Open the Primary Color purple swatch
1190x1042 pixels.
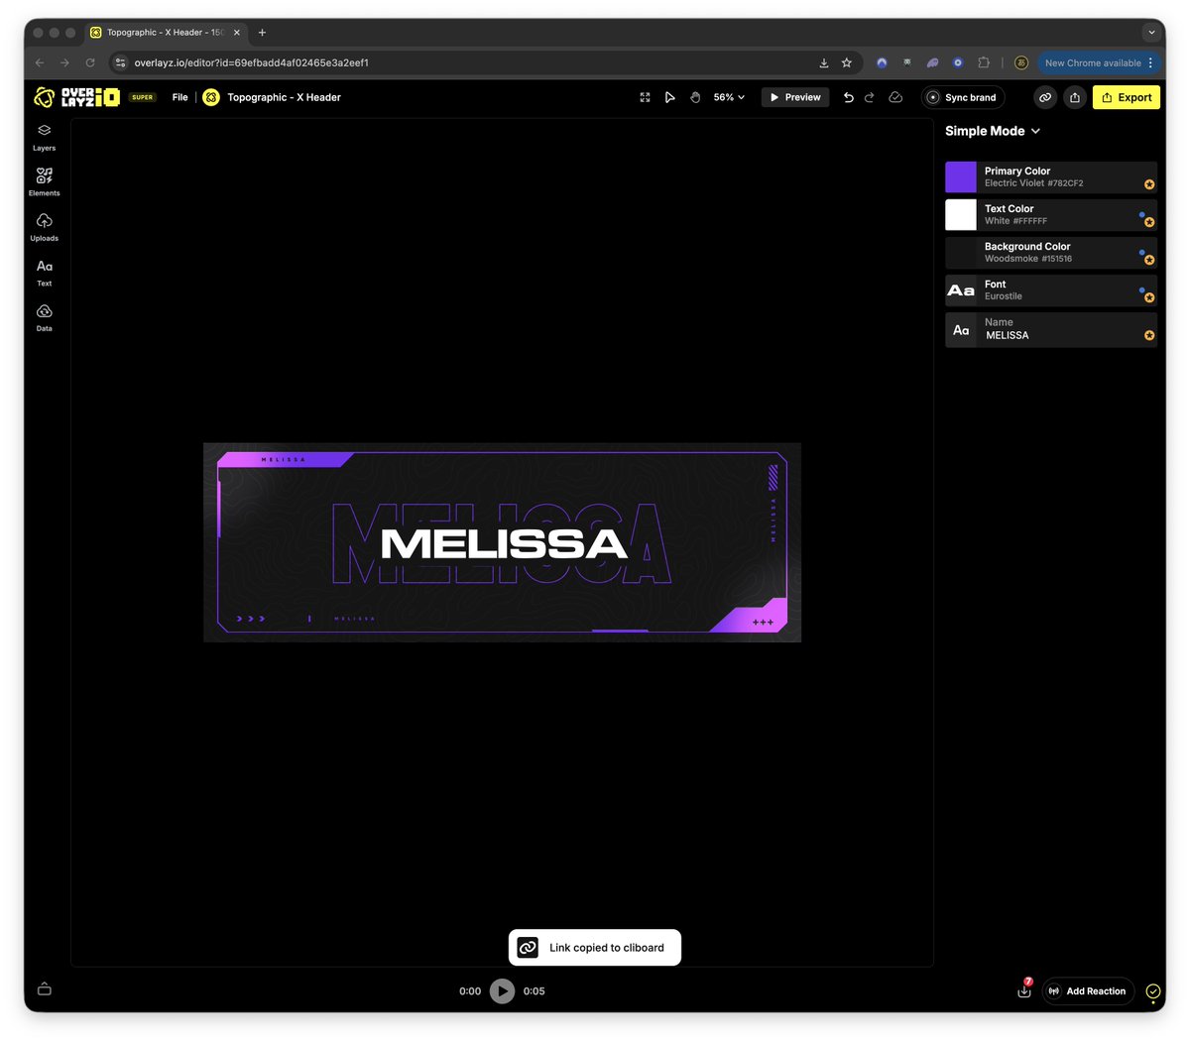[961, 177]
